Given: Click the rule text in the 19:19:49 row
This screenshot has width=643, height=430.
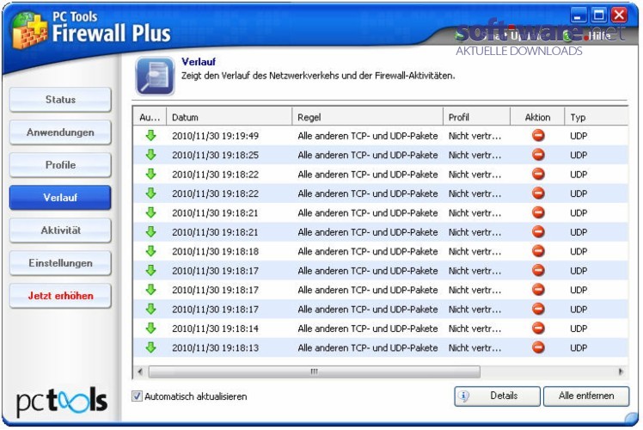Looking at the screenshot, I should (x=368, y=136).
